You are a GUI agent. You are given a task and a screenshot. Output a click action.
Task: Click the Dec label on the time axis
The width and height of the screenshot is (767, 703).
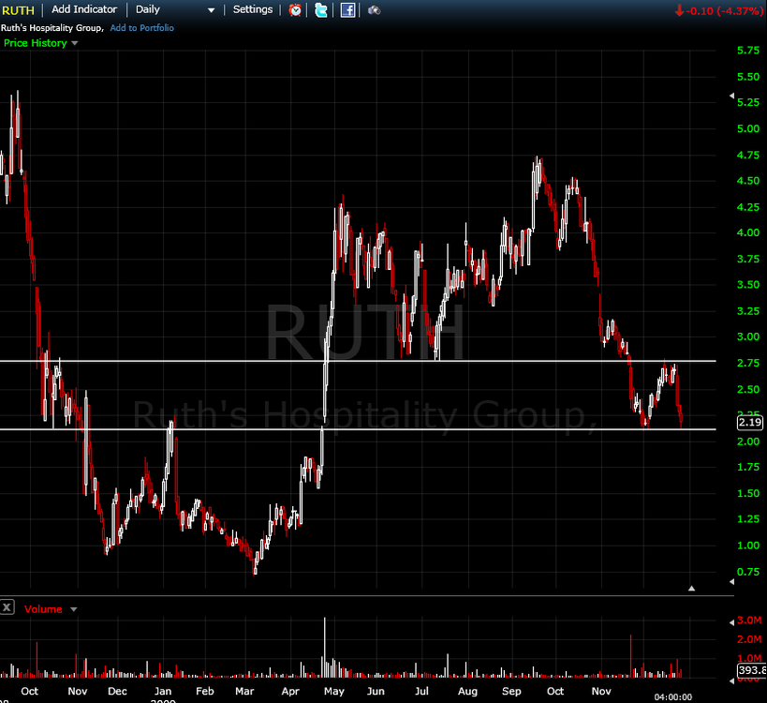click(x=117, y=691)
